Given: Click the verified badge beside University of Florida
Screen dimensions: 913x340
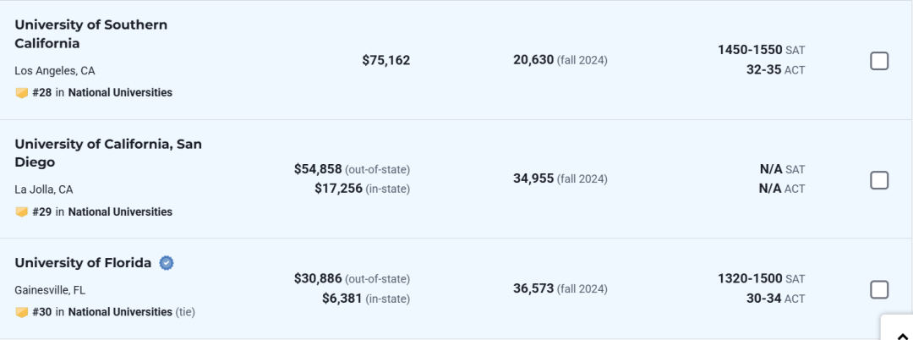Looking at the screenshot, I should [x=167, y=263].
